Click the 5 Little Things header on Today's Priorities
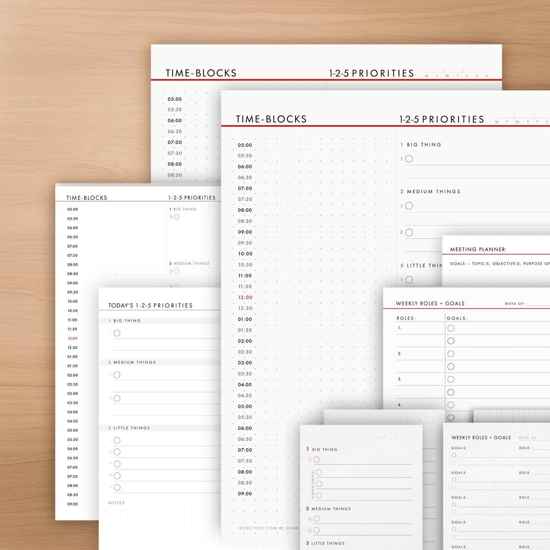Image resolution: width=550 pixels, height=550 pixels. click(129, 428)
